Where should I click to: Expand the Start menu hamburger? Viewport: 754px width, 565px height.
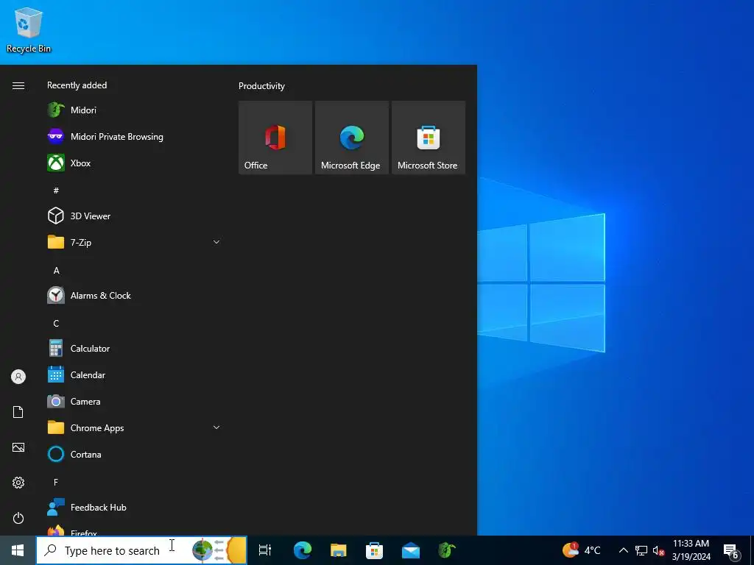(x=18, y=85)
